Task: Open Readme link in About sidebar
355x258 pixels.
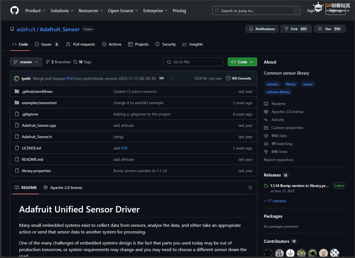Action: (x=275, y=104)
